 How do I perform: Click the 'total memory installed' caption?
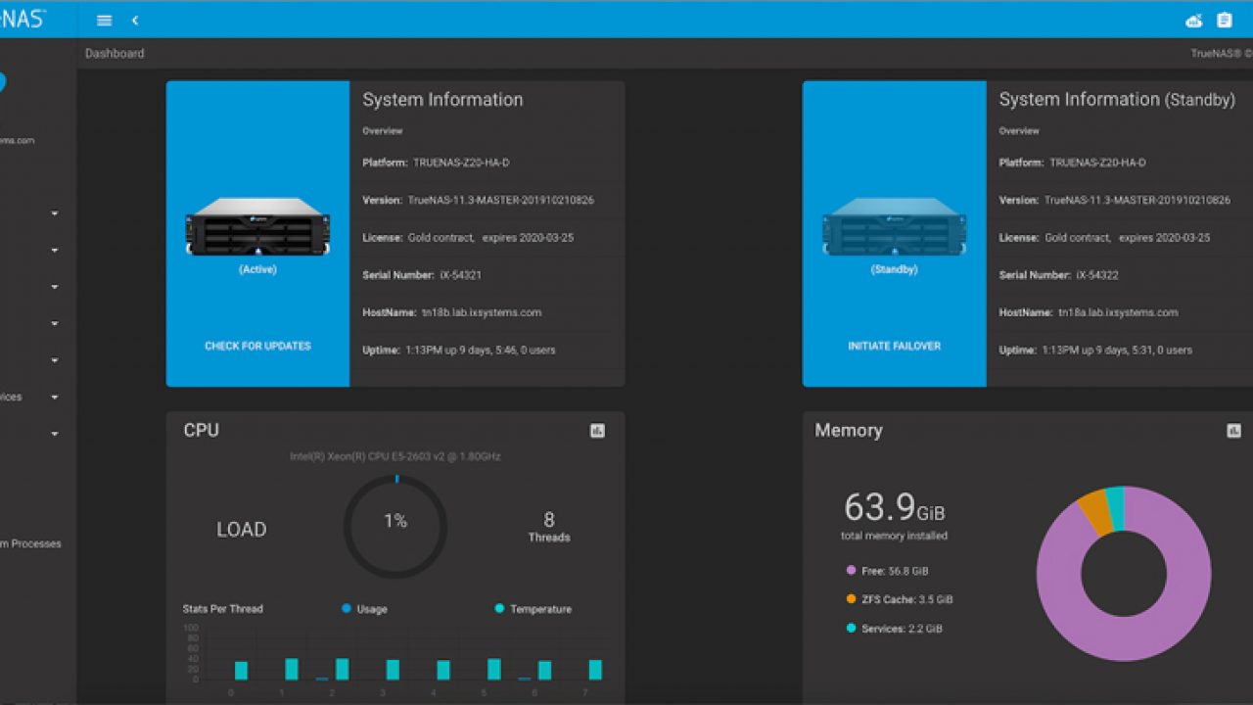[894, 536]
